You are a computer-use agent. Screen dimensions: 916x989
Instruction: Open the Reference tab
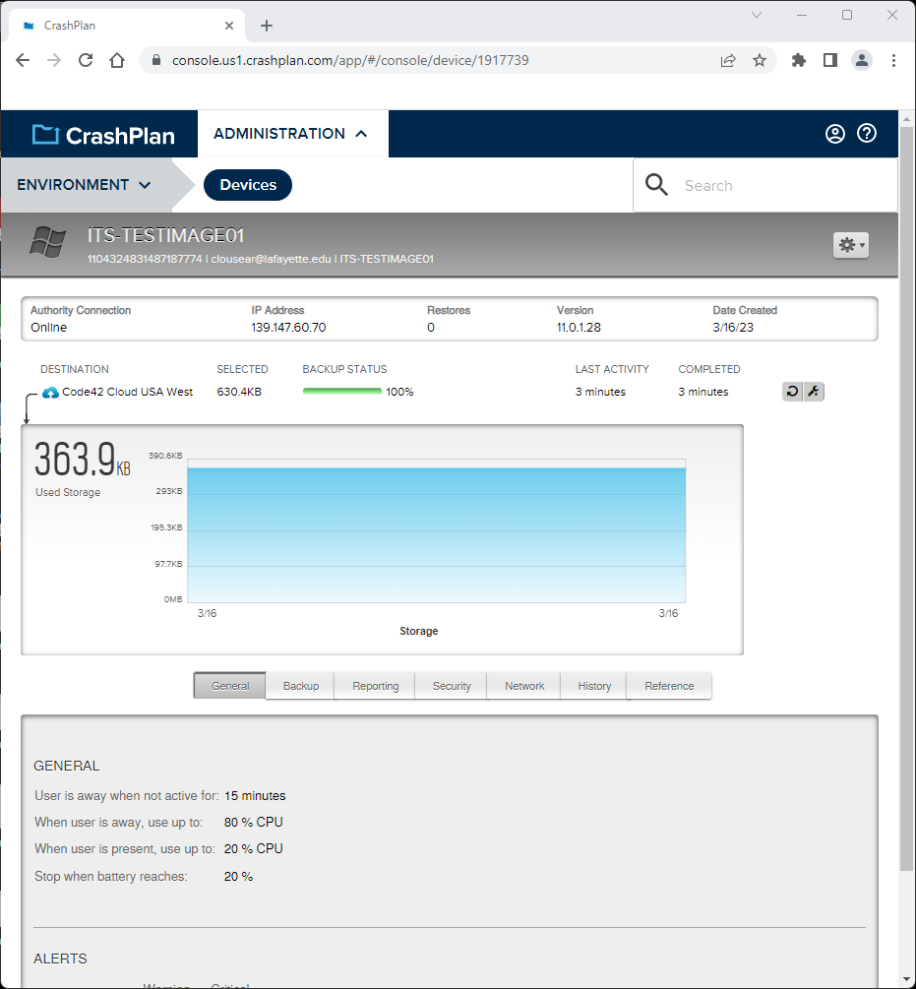[669, 686]
